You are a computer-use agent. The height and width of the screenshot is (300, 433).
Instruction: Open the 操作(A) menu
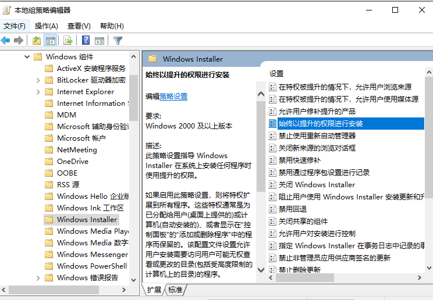pos(47,26)
